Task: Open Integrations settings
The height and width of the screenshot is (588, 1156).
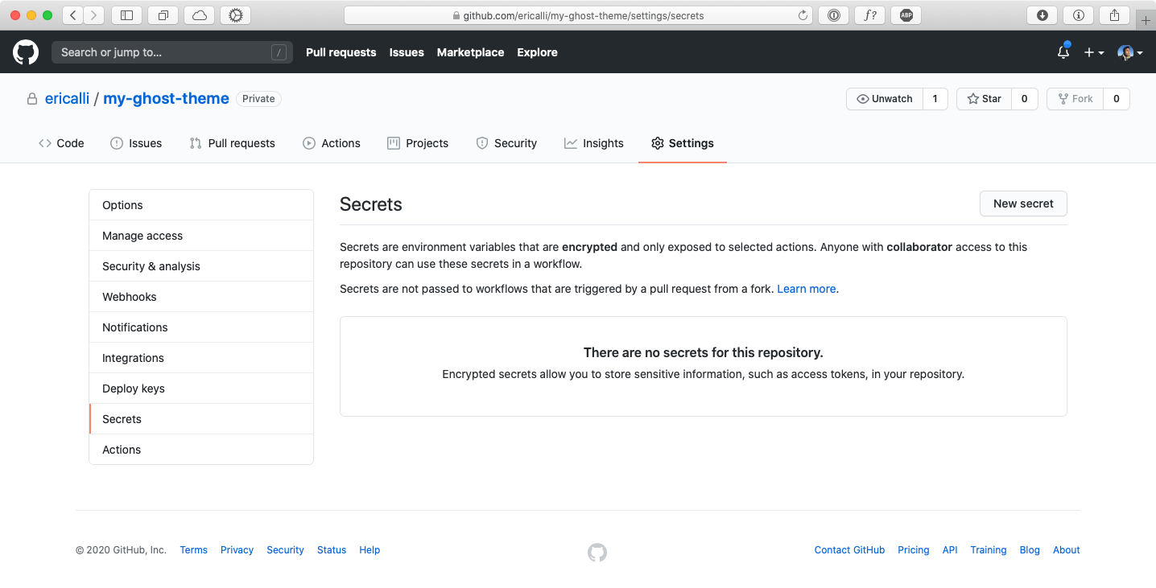Action: coord(201,358)
